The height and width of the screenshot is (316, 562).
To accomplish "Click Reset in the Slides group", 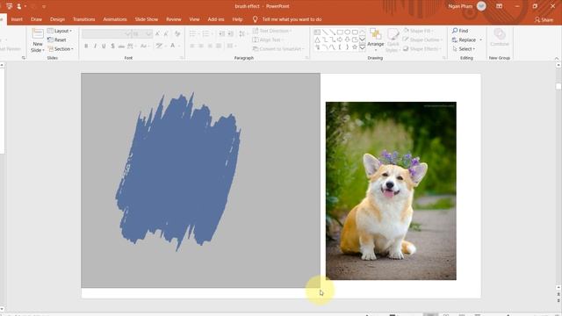I will (x=56, y=39).
